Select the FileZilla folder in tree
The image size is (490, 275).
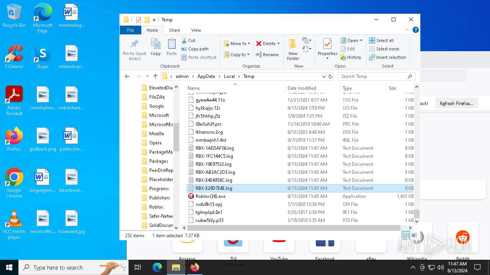[157, 97]
